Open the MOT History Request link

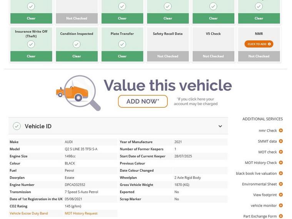pos(81,213)
